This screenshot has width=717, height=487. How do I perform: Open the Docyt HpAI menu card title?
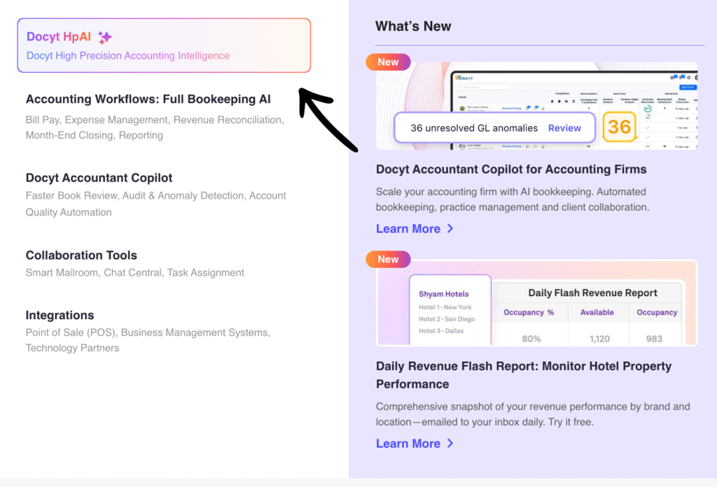point(59,37)
